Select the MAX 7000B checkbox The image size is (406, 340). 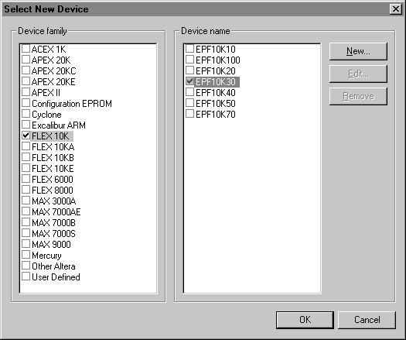click(26, 222)
